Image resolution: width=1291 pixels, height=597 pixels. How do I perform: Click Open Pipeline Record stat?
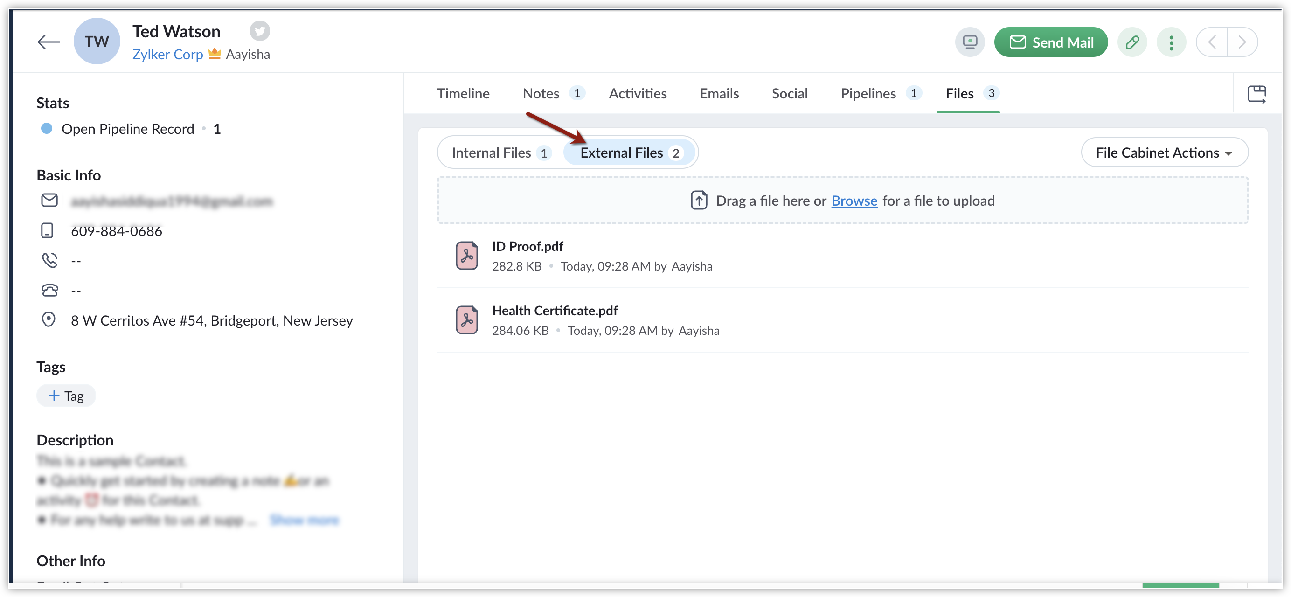(127, 129)
